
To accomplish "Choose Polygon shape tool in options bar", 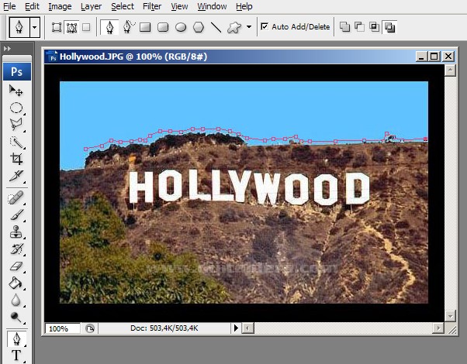I will coord(199,27).
